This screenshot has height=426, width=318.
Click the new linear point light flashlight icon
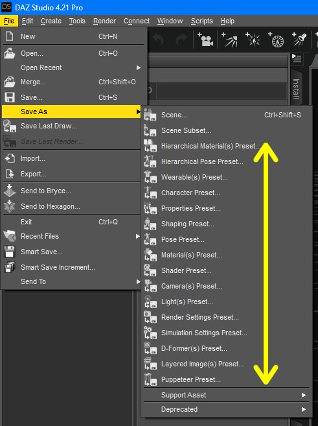[299, 40]
